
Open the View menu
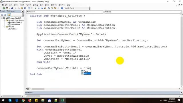click(16, 5)
